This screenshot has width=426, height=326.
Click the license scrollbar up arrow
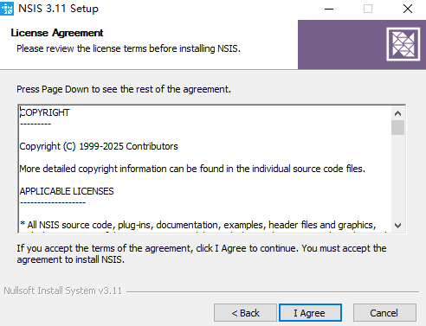397,113
